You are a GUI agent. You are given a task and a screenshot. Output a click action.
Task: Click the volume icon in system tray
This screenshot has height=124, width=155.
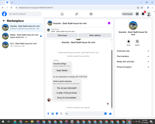click(136, 122)
